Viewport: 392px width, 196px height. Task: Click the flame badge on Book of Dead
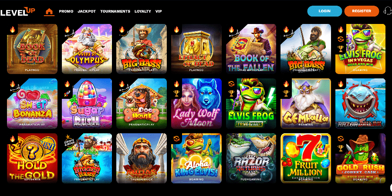coord(13,30)
